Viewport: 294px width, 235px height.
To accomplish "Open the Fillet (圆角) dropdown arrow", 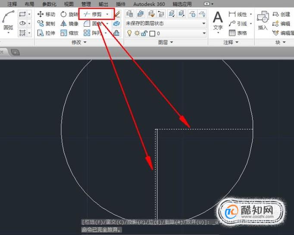I will point(107,24).
